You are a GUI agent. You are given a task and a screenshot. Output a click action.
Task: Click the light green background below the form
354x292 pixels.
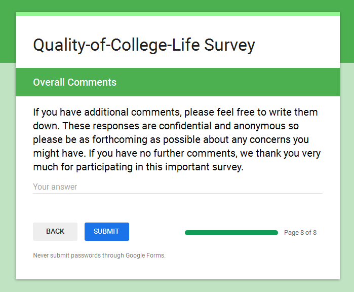point(177,286)
